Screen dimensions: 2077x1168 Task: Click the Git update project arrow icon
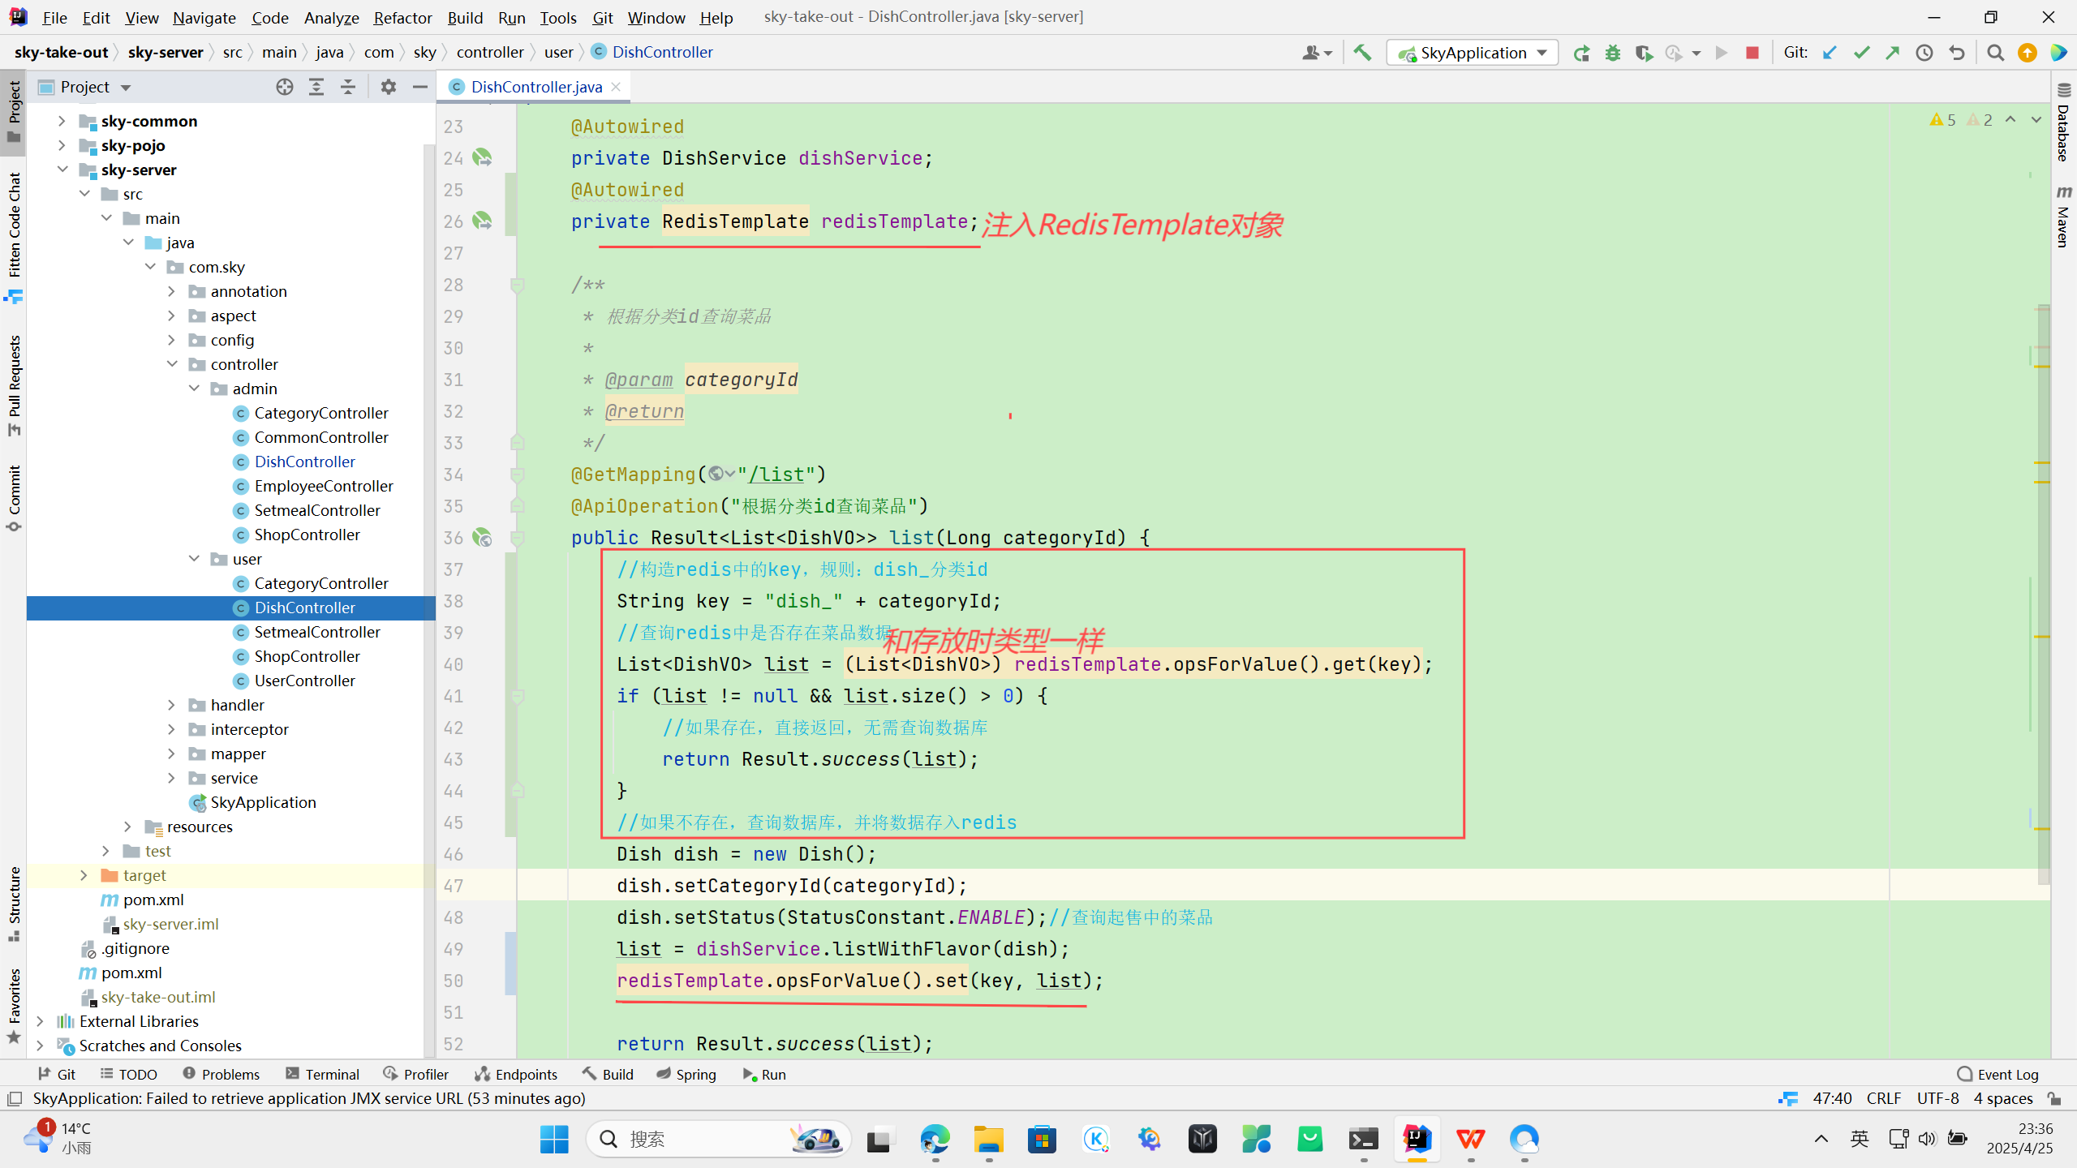tap(1830, 53)
